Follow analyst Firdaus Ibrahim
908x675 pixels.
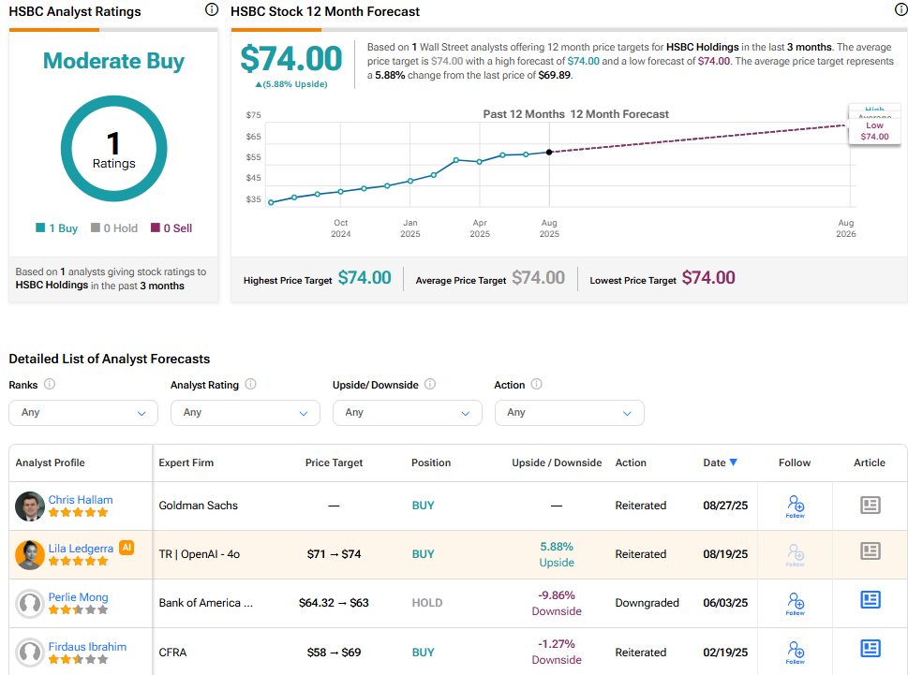tap(795, 652)
